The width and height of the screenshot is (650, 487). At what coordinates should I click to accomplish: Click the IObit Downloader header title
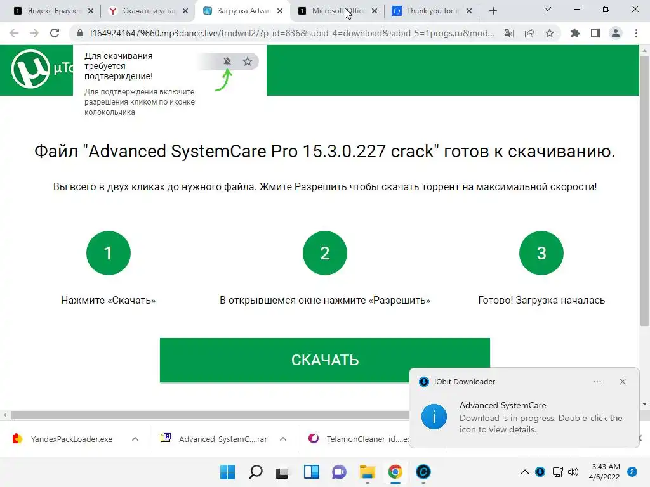point(464,382)
